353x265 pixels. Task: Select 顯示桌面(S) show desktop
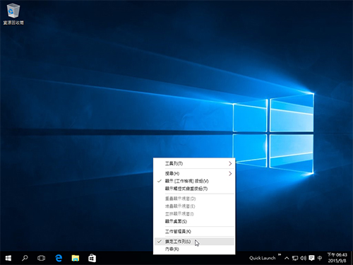[194, 221]
